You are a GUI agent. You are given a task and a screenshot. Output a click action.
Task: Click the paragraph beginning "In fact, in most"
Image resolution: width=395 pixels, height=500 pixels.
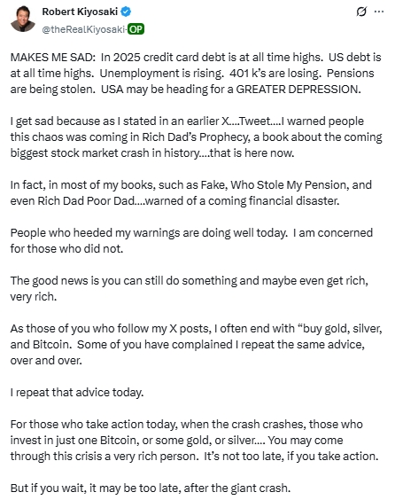[x=191, y=193]
